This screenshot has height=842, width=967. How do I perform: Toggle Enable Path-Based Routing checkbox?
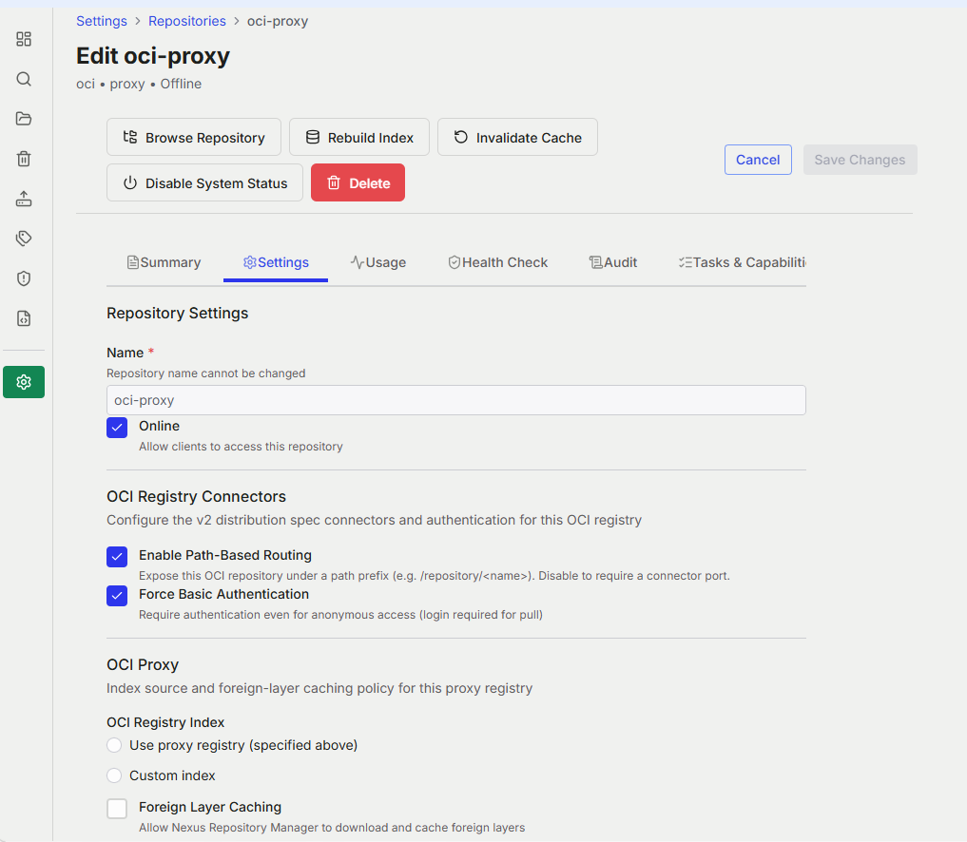[x=117, y=557]
